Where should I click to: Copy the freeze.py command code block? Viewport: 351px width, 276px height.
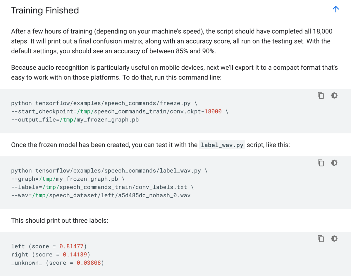point(321,96)
